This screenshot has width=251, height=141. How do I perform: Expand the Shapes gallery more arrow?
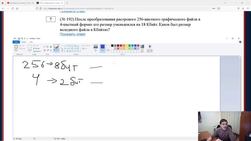click(x=80, y=51)
